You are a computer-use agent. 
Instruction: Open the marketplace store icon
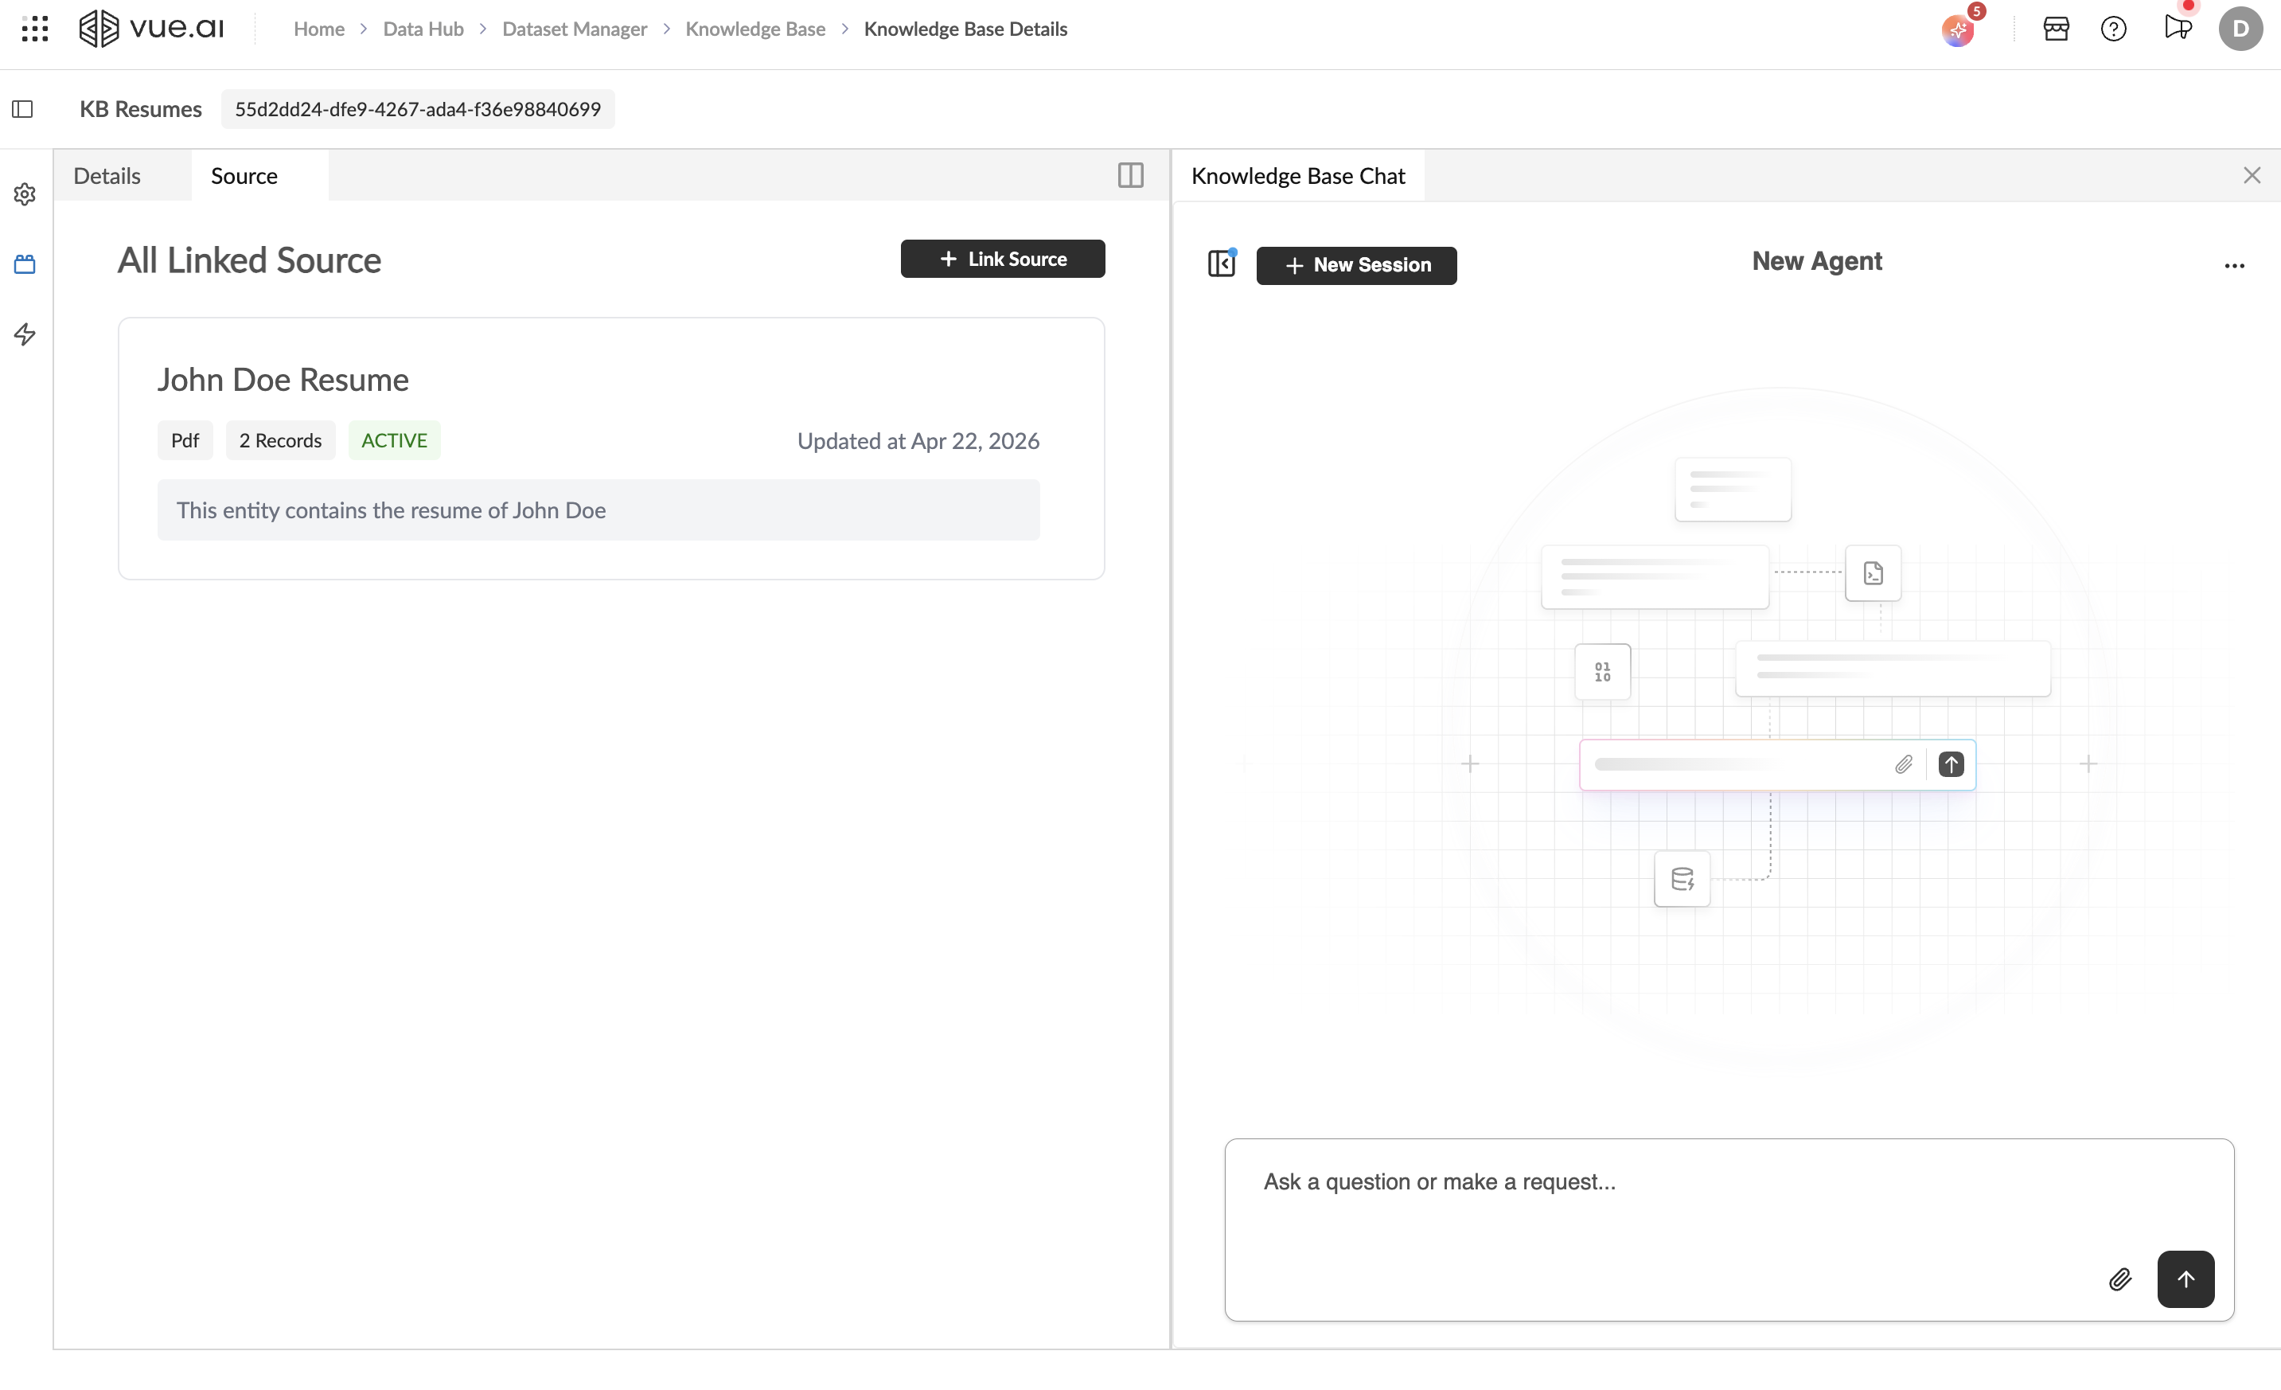[x=2056, y=29]
